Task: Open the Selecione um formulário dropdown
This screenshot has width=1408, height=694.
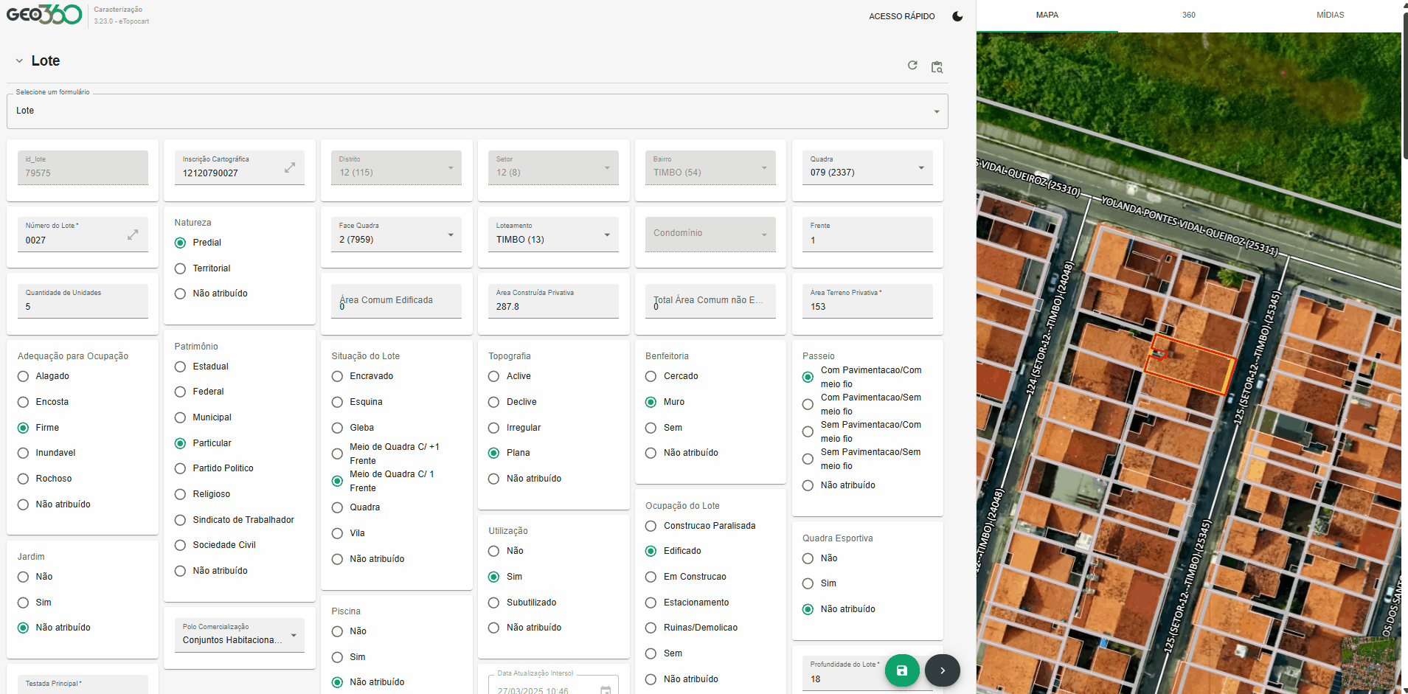Action: point(477,111)
